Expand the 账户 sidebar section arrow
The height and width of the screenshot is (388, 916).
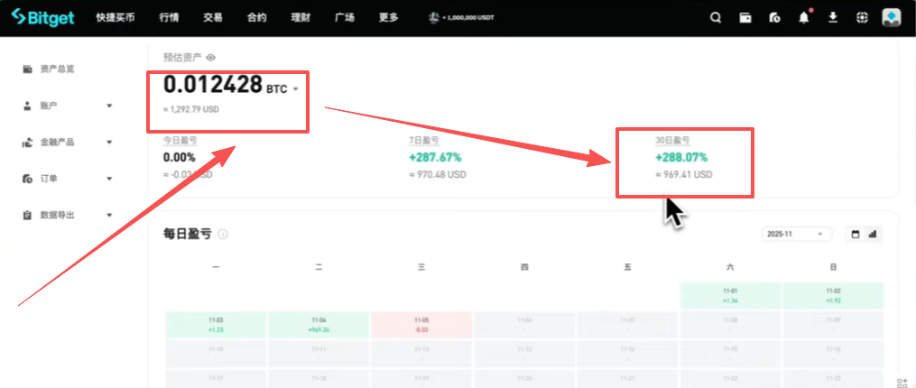tap(109, 106)
